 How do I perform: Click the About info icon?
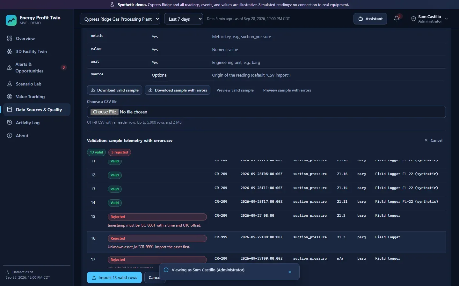tap(10, 136)
